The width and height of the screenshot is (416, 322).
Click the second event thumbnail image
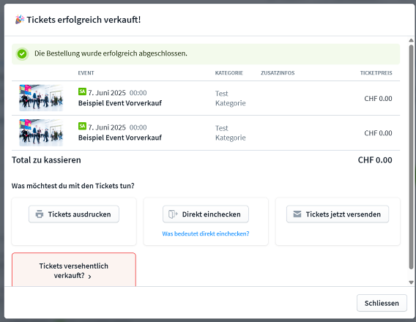tap(41, 132)
